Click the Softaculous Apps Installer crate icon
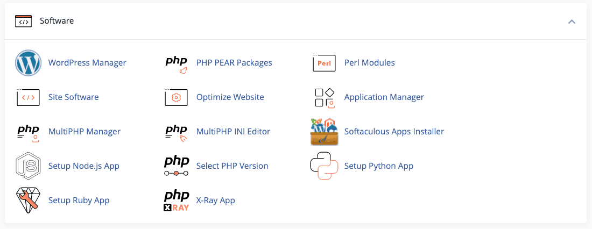592x229 pixels. tap(324, 132)
